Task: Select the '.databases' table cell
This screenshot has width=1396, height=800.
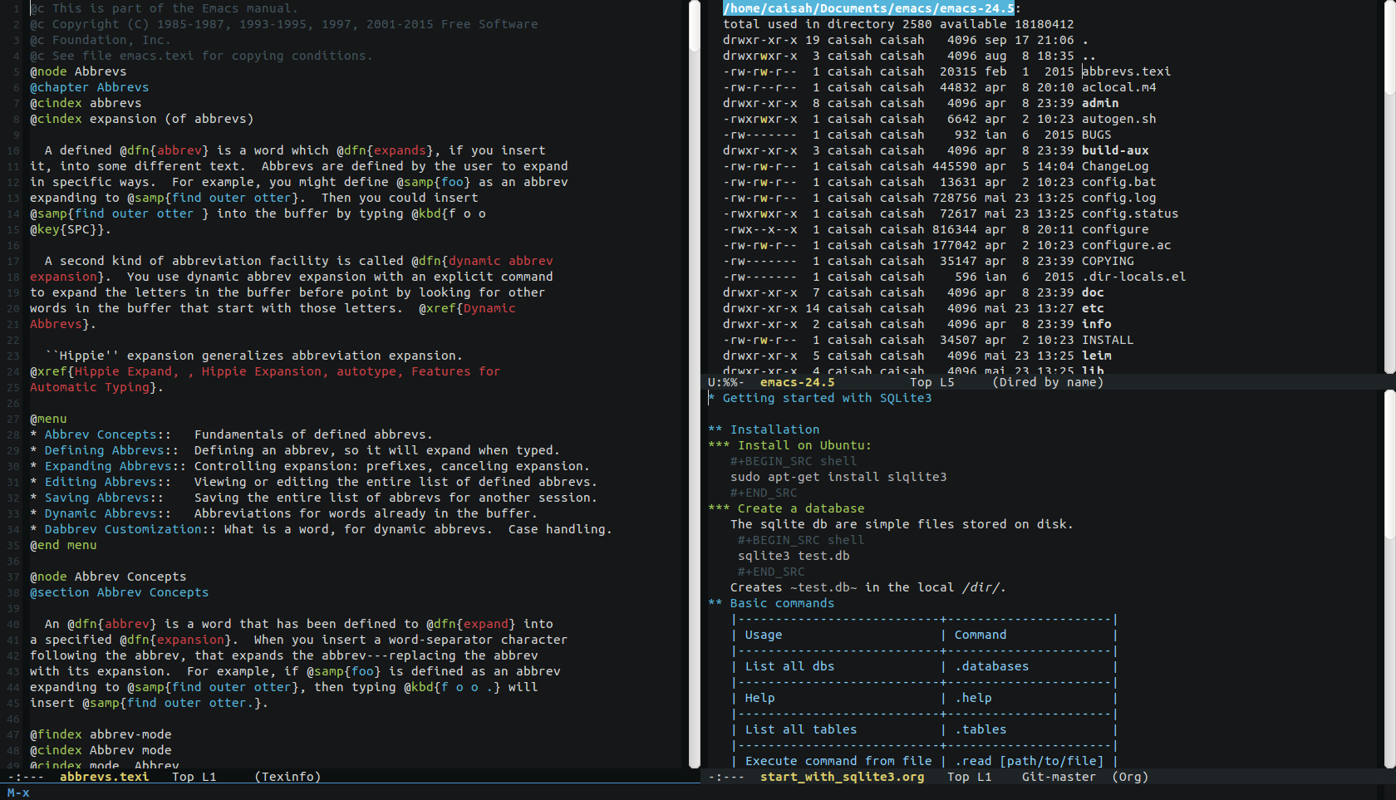Action: pyautogui.click(x=992, y=666)
